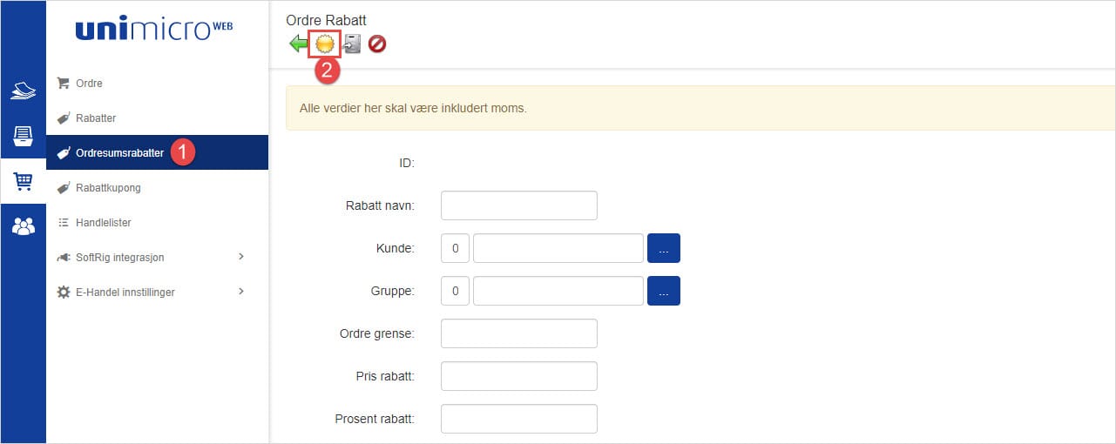Go to Rabatter in the sidebar
Image resolution: width=1116 pixels, height=444 pixels.
[95, 118]
